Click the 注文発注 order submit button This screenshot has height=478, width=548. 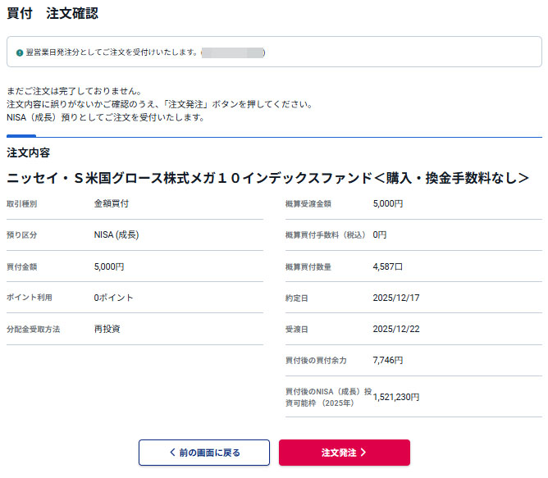pos(344,453)
